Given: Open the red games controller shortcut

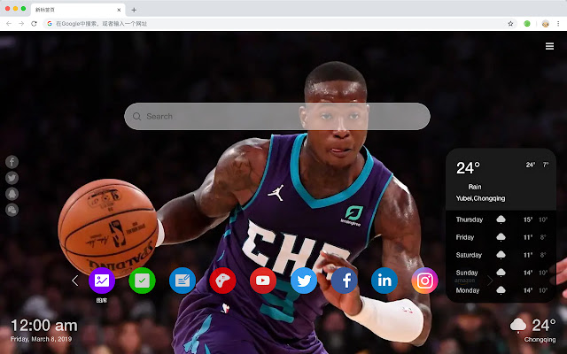Looking at the screenshot, I should 222,281.
